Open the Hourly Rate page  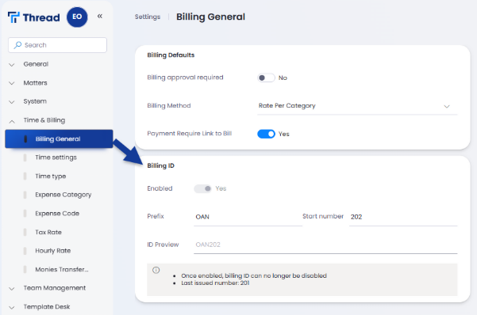coord(53,251)
